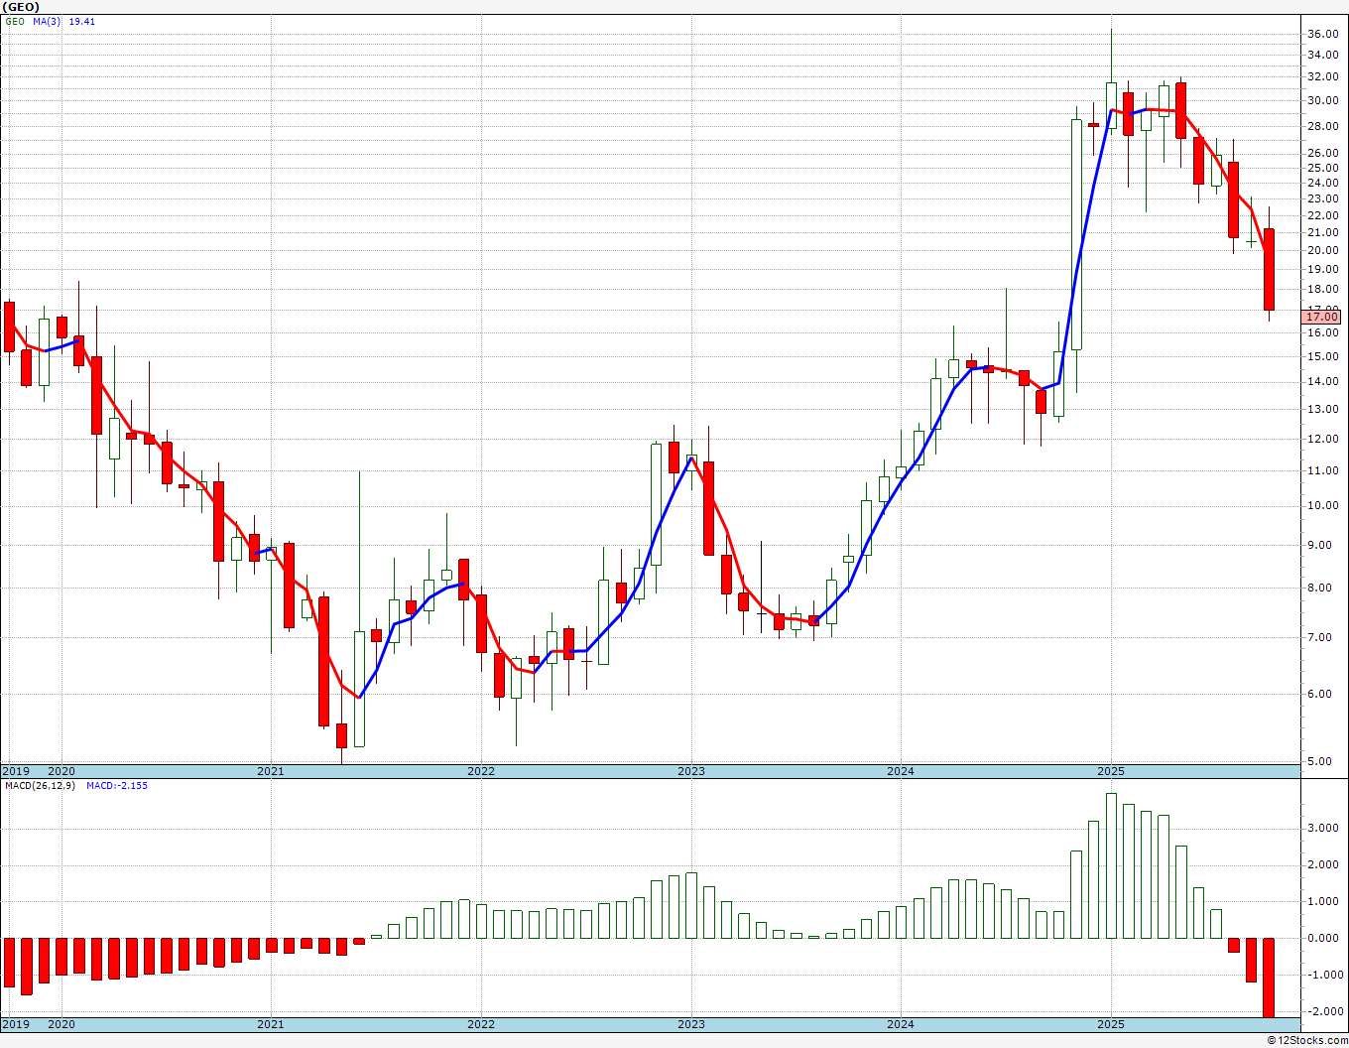Viewport: 1349px width, 1048px height.
Task: Click the final red candle closing near 17
Action: [1269, 270]
